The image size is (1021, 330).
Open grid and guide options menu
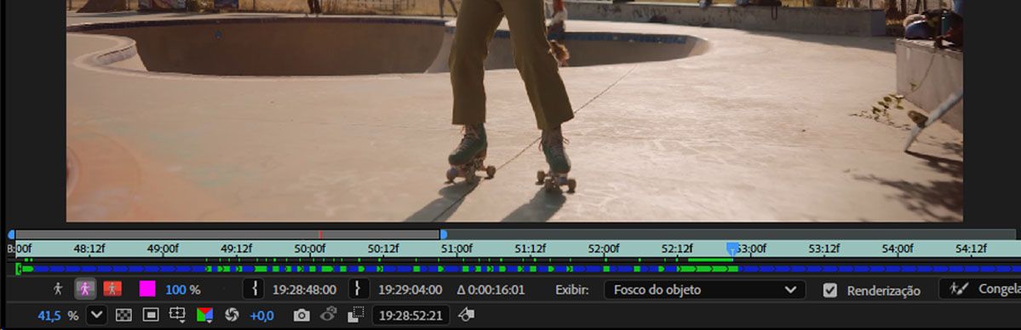click(x=177, y=316)
